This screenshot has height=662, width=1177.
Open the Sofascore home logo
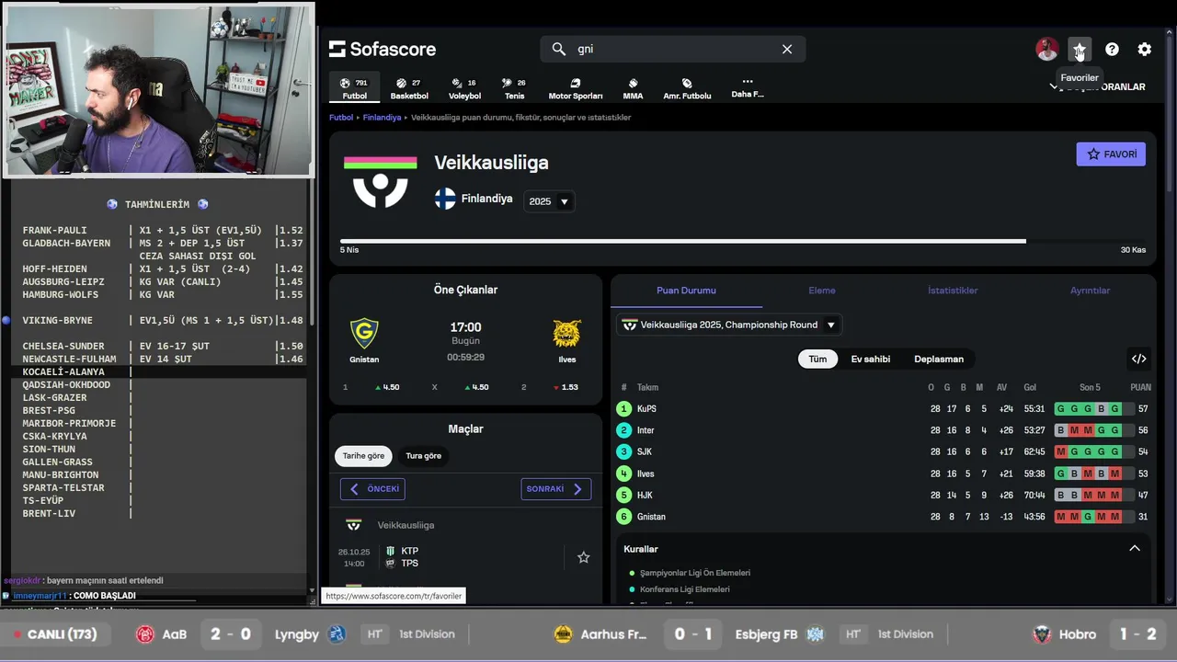click(x=383, y=49)
